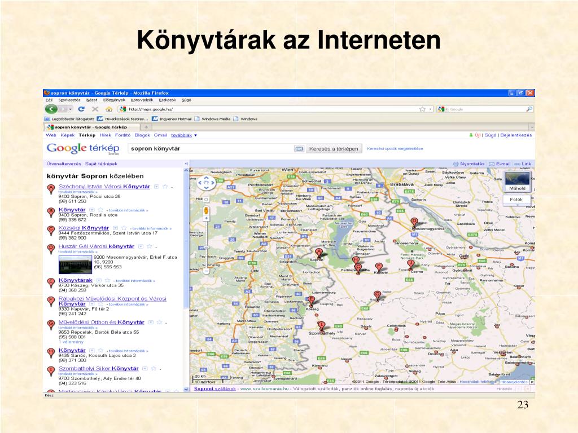Open the Saját térképek link

tap(102, 164)
